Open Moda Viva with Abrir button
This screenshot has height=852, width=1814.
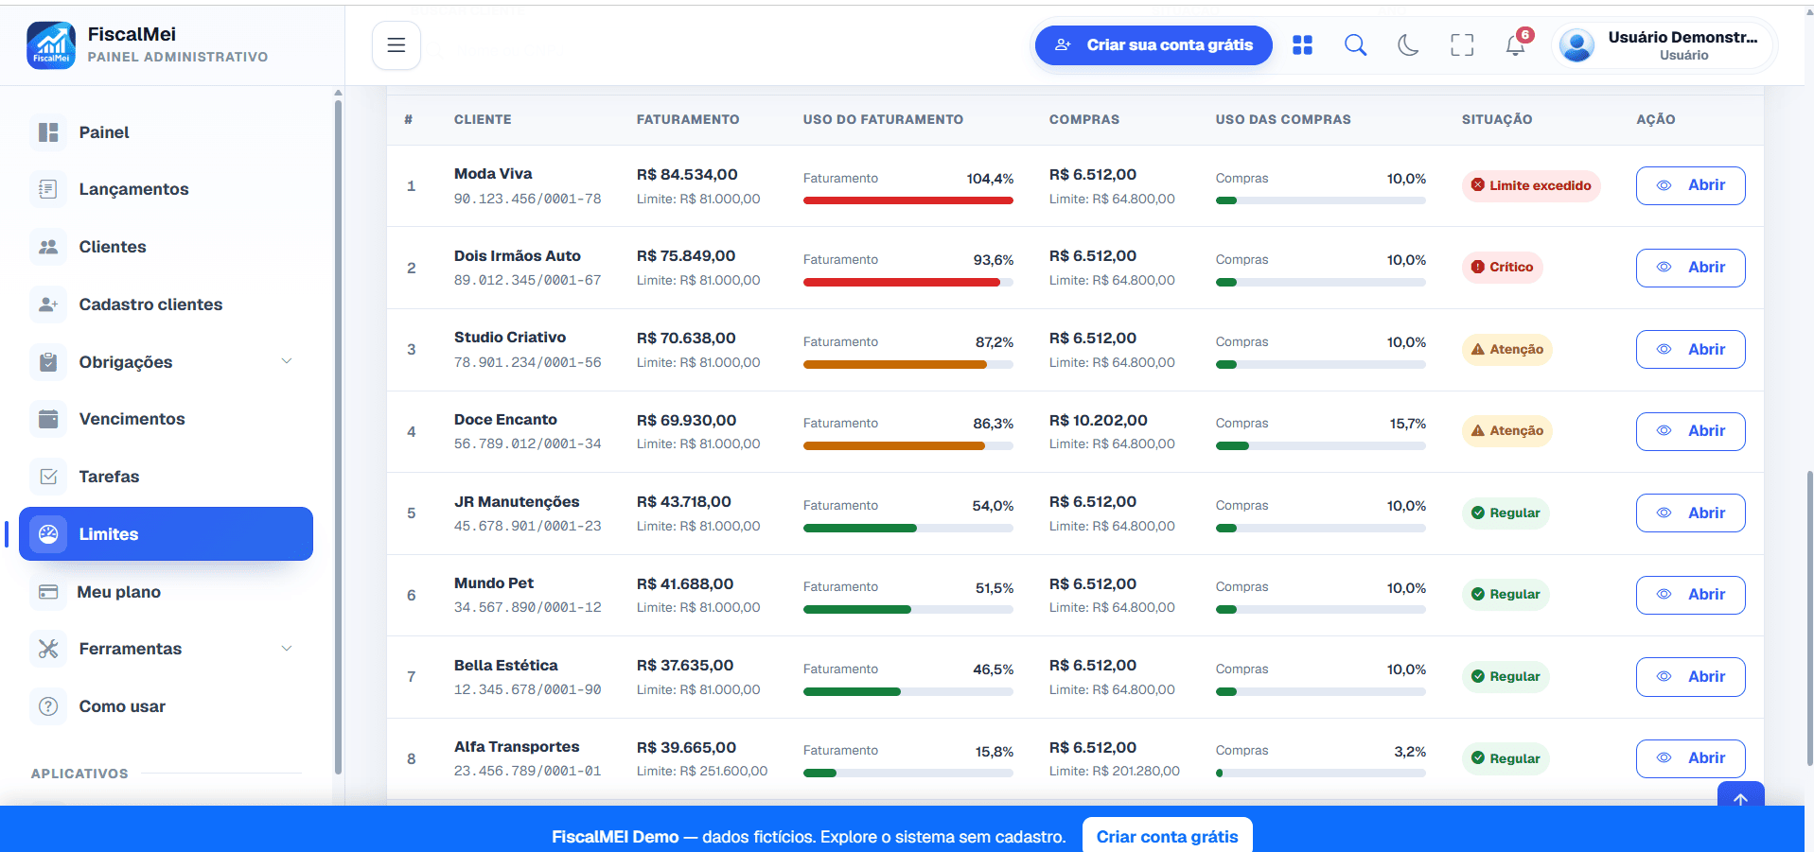[1690, 185]
